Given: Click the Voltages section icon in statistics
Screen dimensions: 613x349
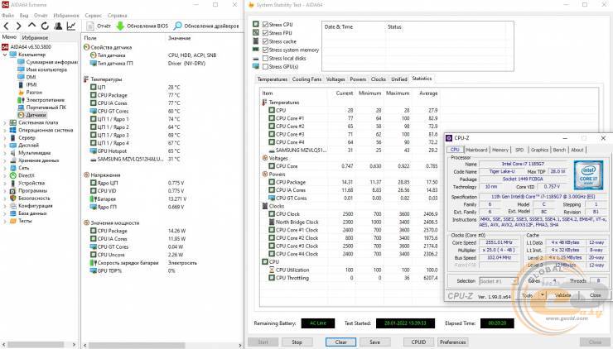Looking at the screenshot, I should (265, 158).
